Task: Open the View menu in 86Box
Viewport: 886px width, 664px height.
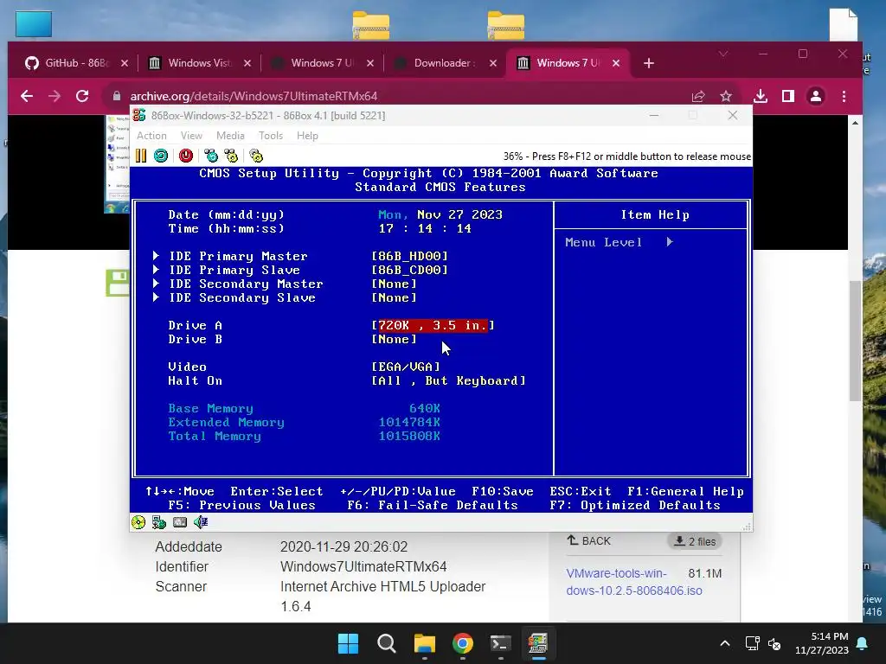Action: [x=191, y=136]
